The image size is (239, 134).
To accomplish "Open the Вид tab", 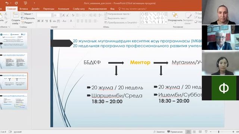I will tap(112, 9).
